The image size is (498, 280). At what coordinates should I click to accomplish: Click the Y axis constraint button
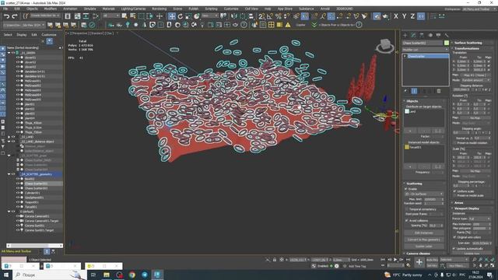coord(405,16)
